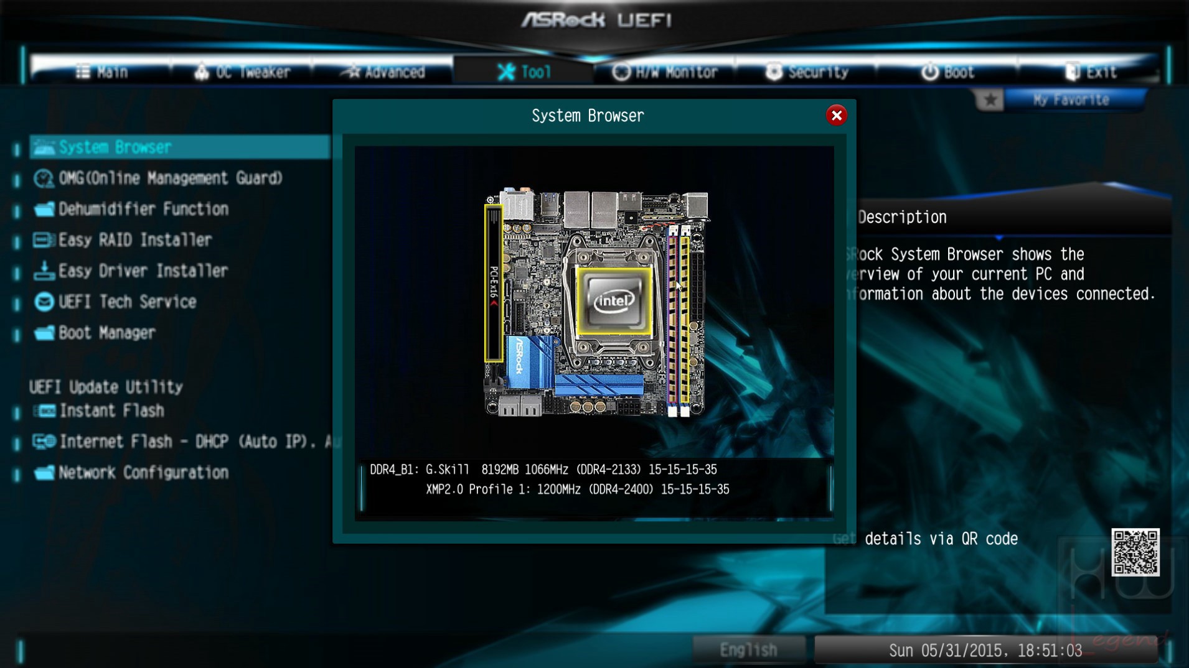Open the Security tab
The image size is (1189, 668).
pyautogui.click(x=806, y=72)
